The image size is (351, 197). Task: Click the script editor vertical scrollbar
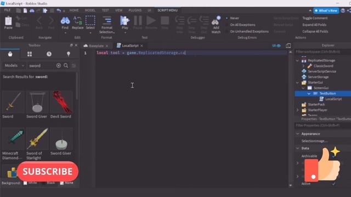(x=290, y=119)
